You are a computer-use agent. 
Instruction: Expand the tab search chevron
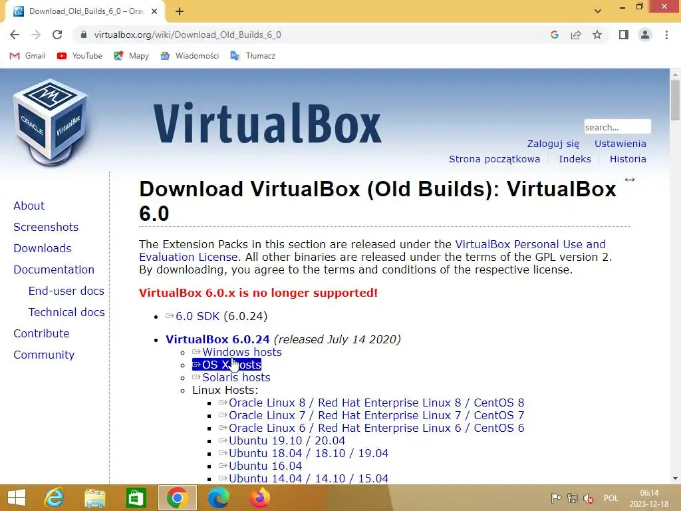coord(598,11)
